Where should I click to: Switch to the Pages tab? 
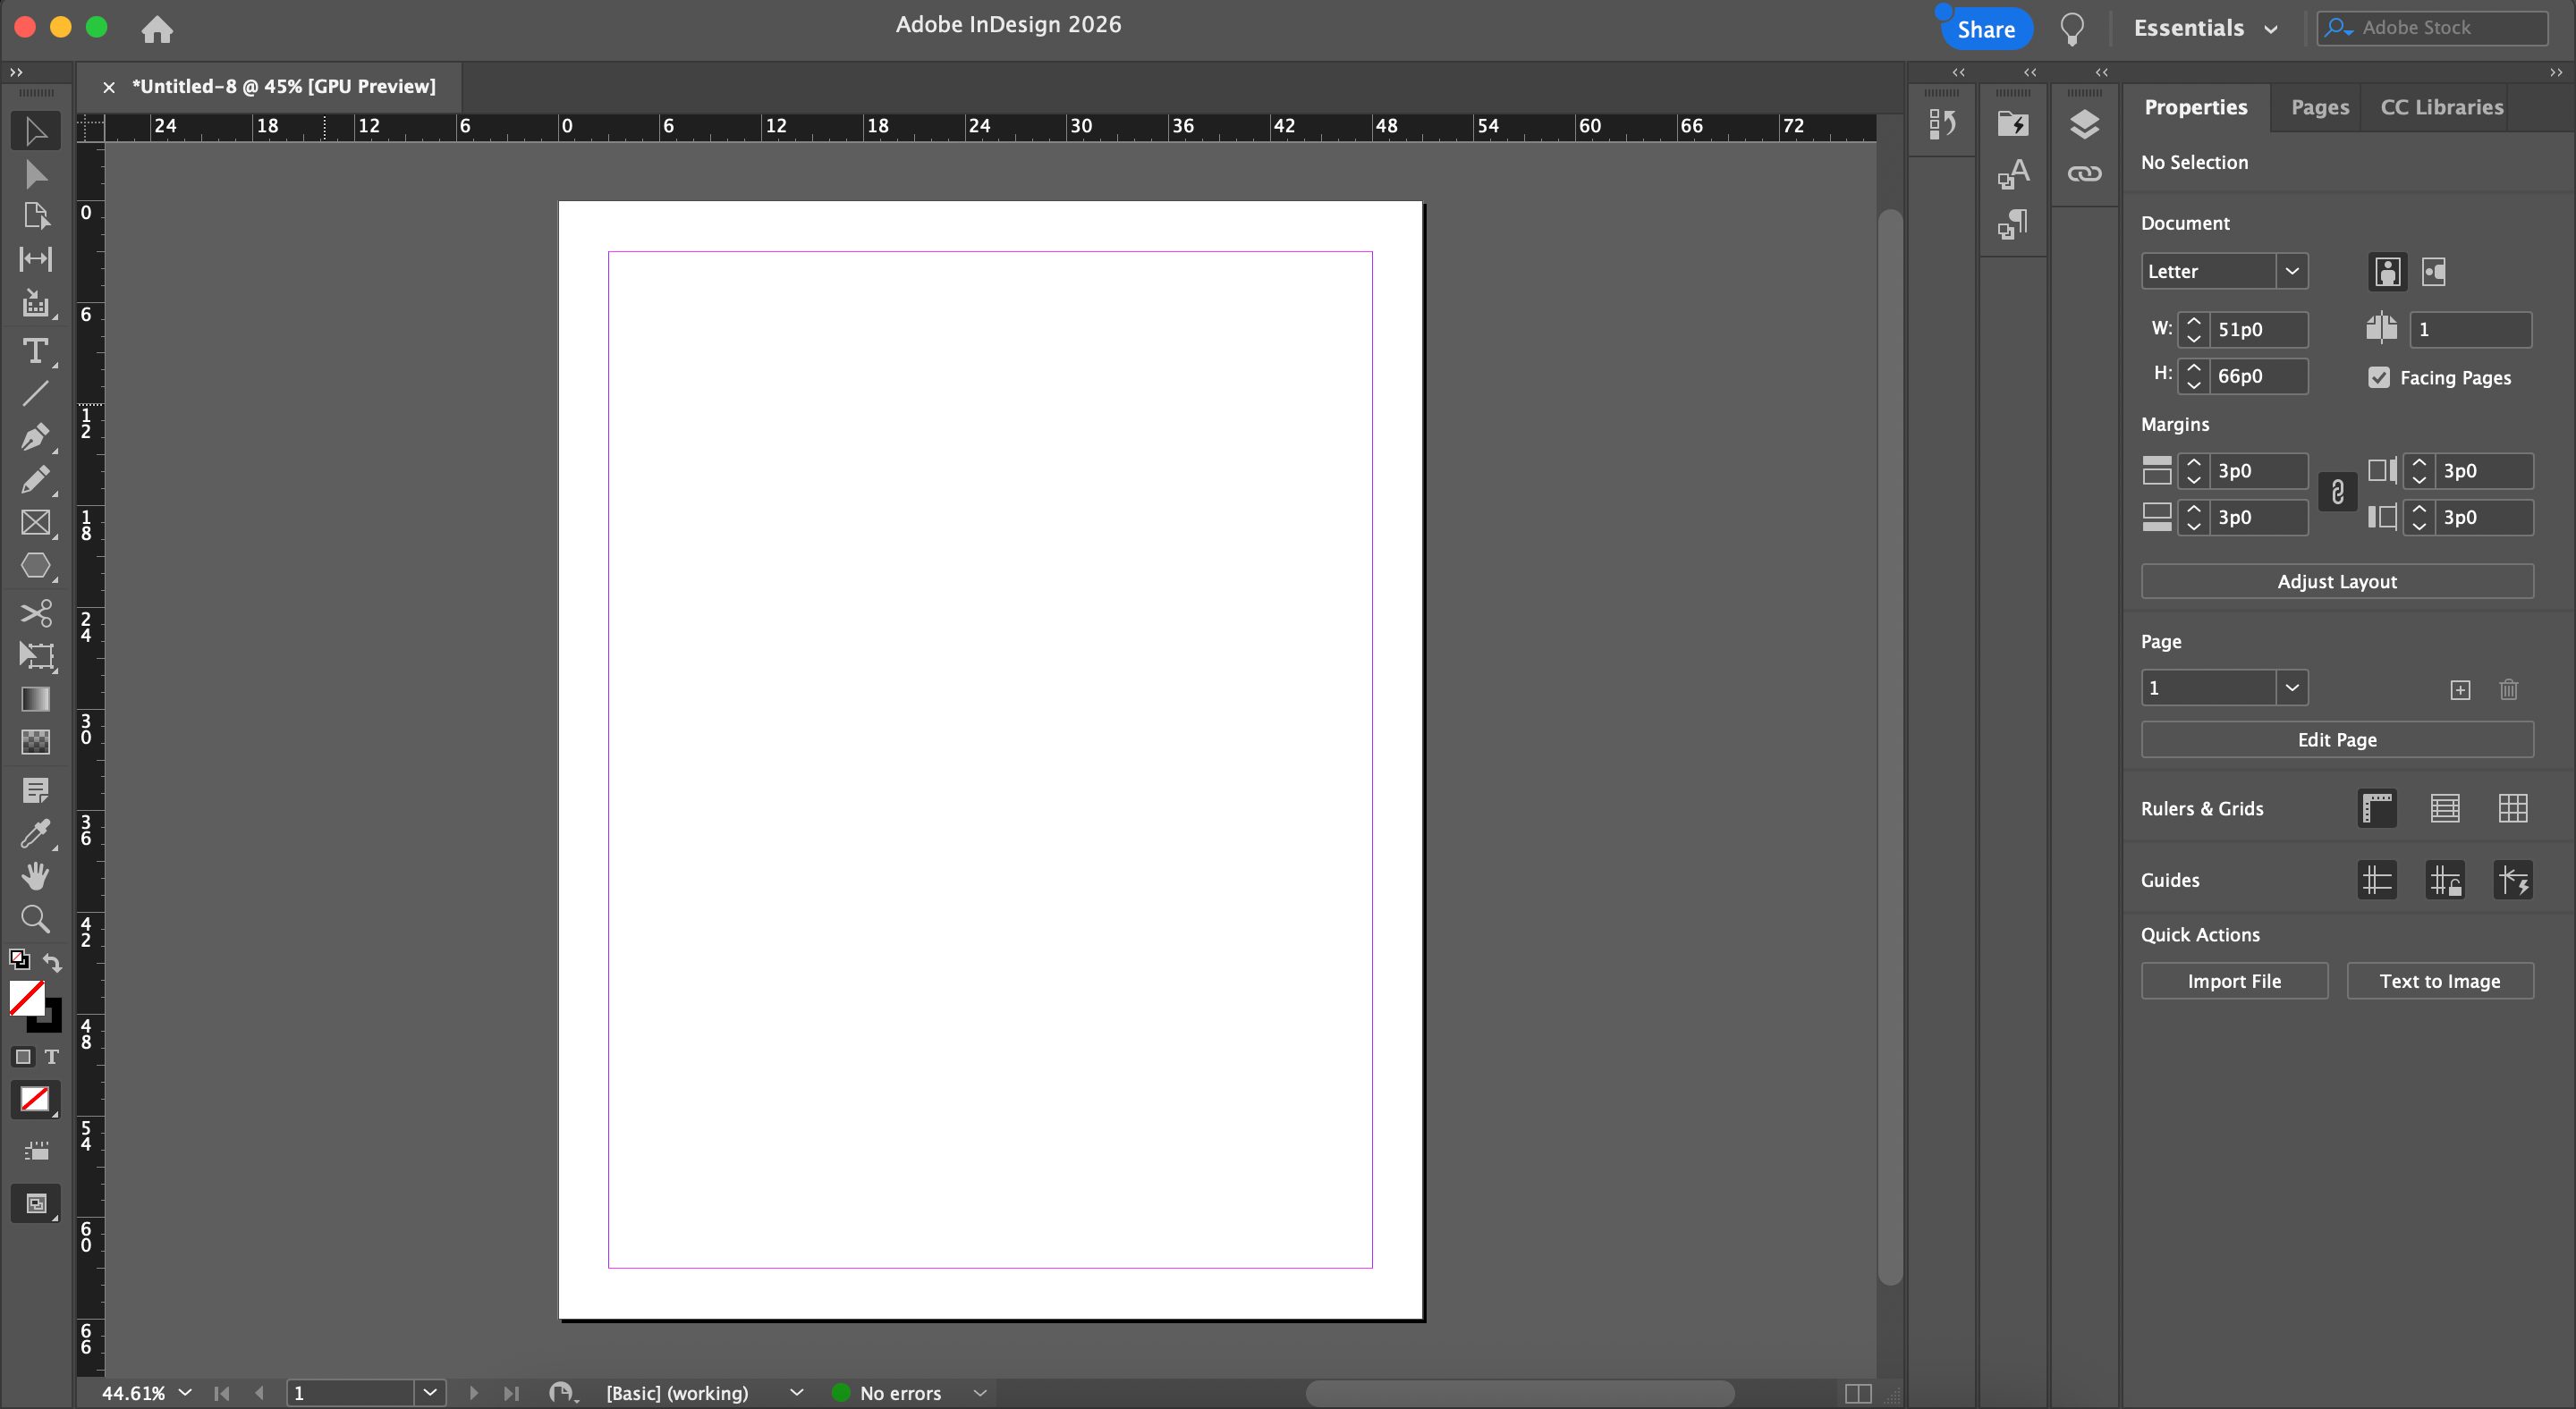2319,107
